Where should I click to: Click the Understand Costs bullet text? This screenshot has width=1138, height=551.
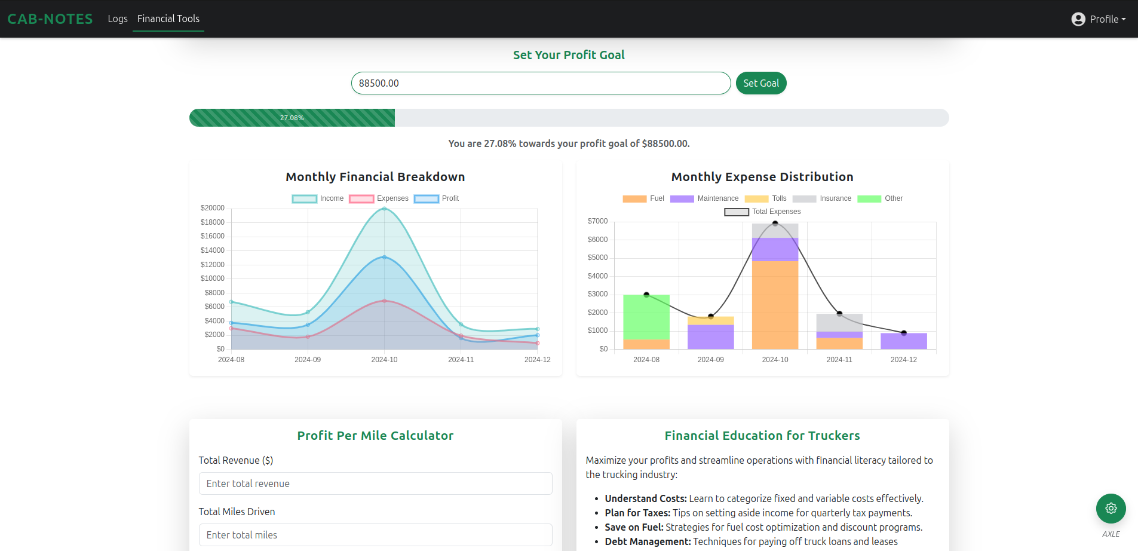[764, 498]
